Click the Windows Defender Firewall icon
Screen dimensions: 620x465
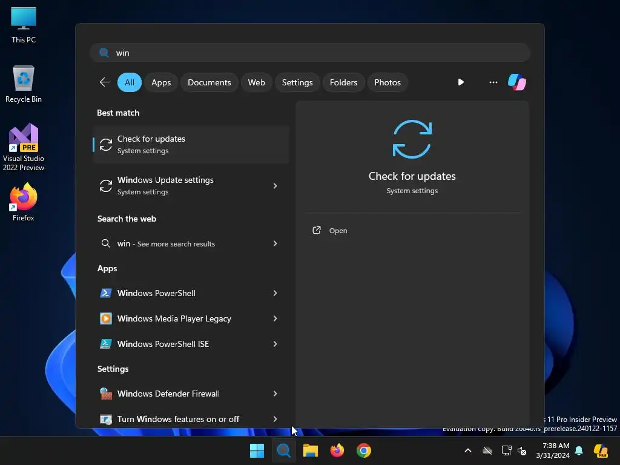105,394
